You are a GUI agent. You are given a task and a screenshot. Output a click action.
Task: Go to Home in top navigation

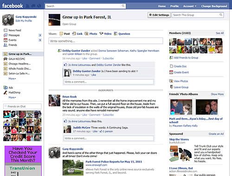162,6
